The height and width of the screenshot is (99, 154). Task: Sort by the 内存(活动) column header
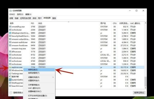[x=124, y=23]
